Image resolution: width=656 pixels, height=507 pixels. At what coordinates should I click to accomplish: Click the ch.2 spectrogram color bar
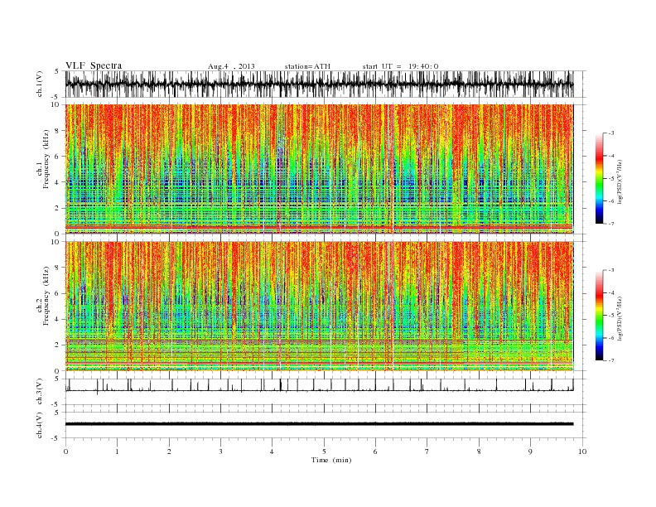click(600, 315)
